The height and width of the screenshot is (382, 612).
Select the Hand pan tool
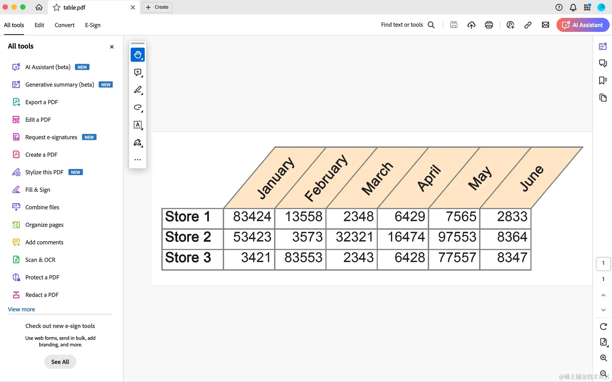pos(137,55)
